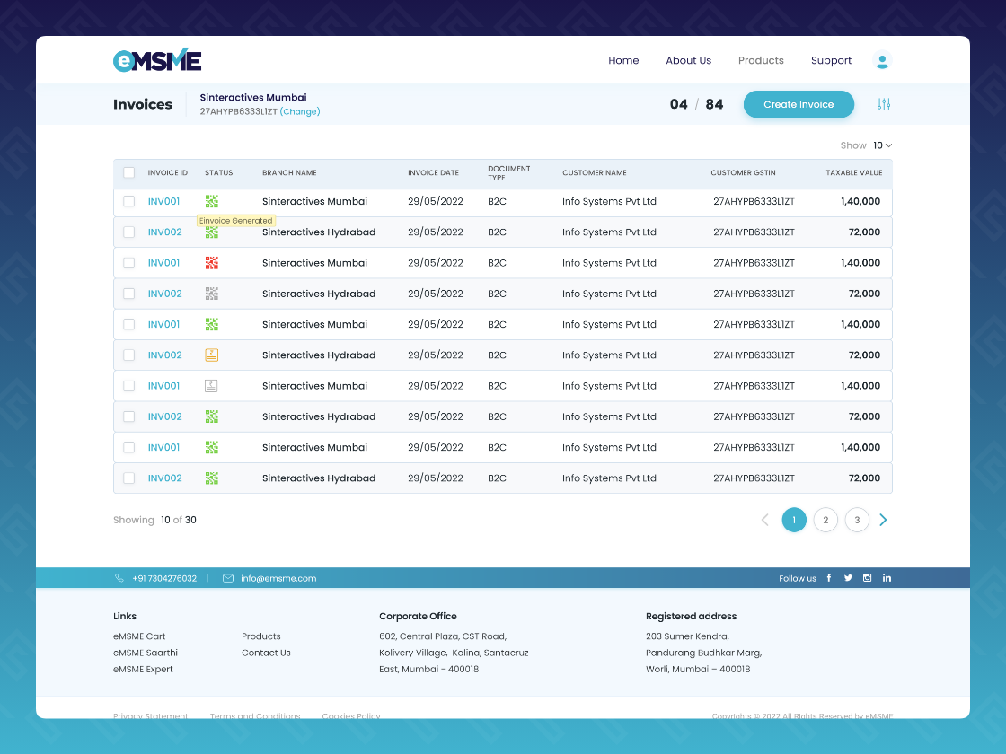This screenshot has height=754, width=1006.
Task: Open the filter sliders icon beside Create Invoice
Action: pyautogui.click(x=884, y=104)
